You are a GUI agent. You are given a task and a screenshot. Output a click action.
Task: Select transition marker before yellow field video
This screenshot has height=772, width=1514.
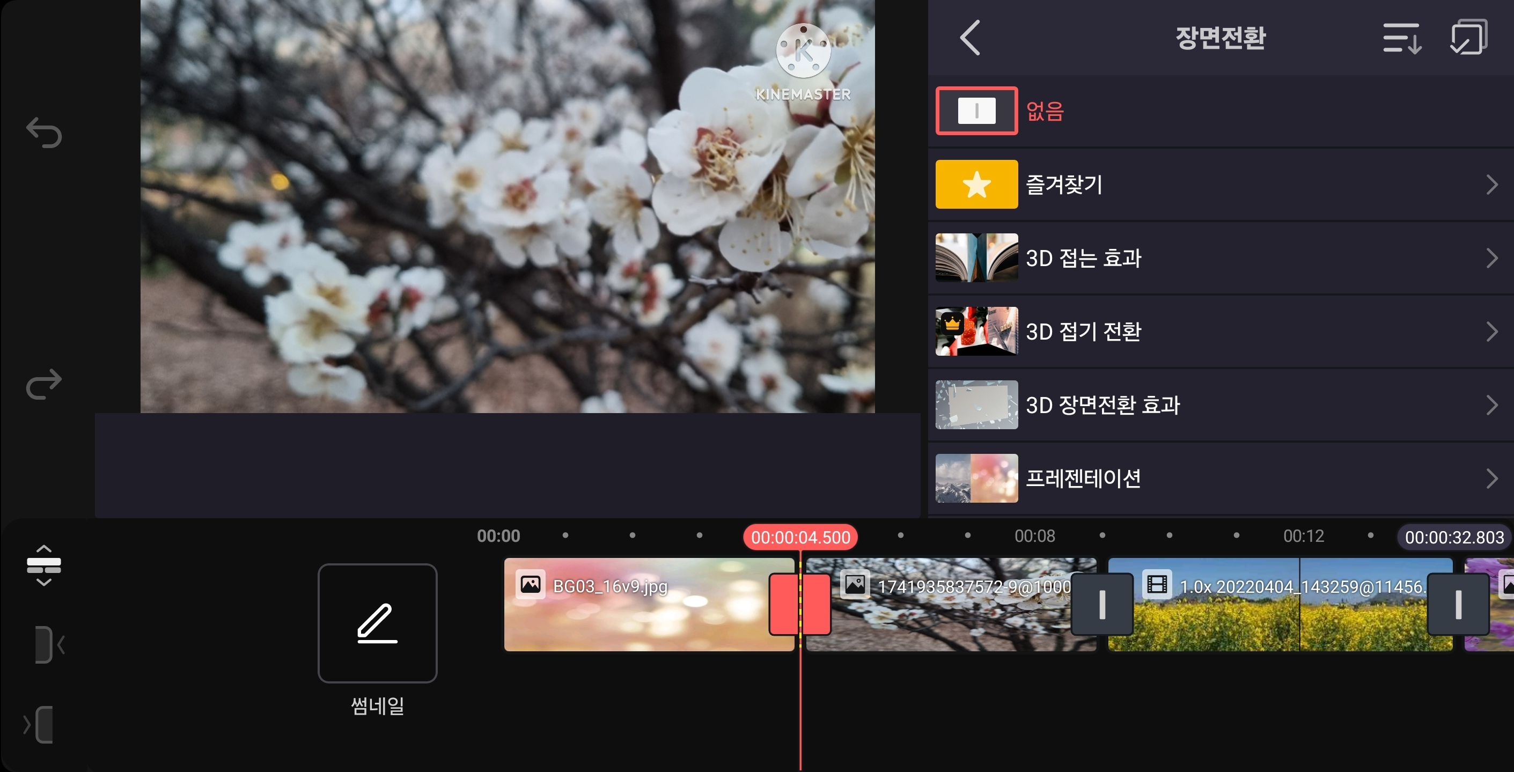(1102, 605)
